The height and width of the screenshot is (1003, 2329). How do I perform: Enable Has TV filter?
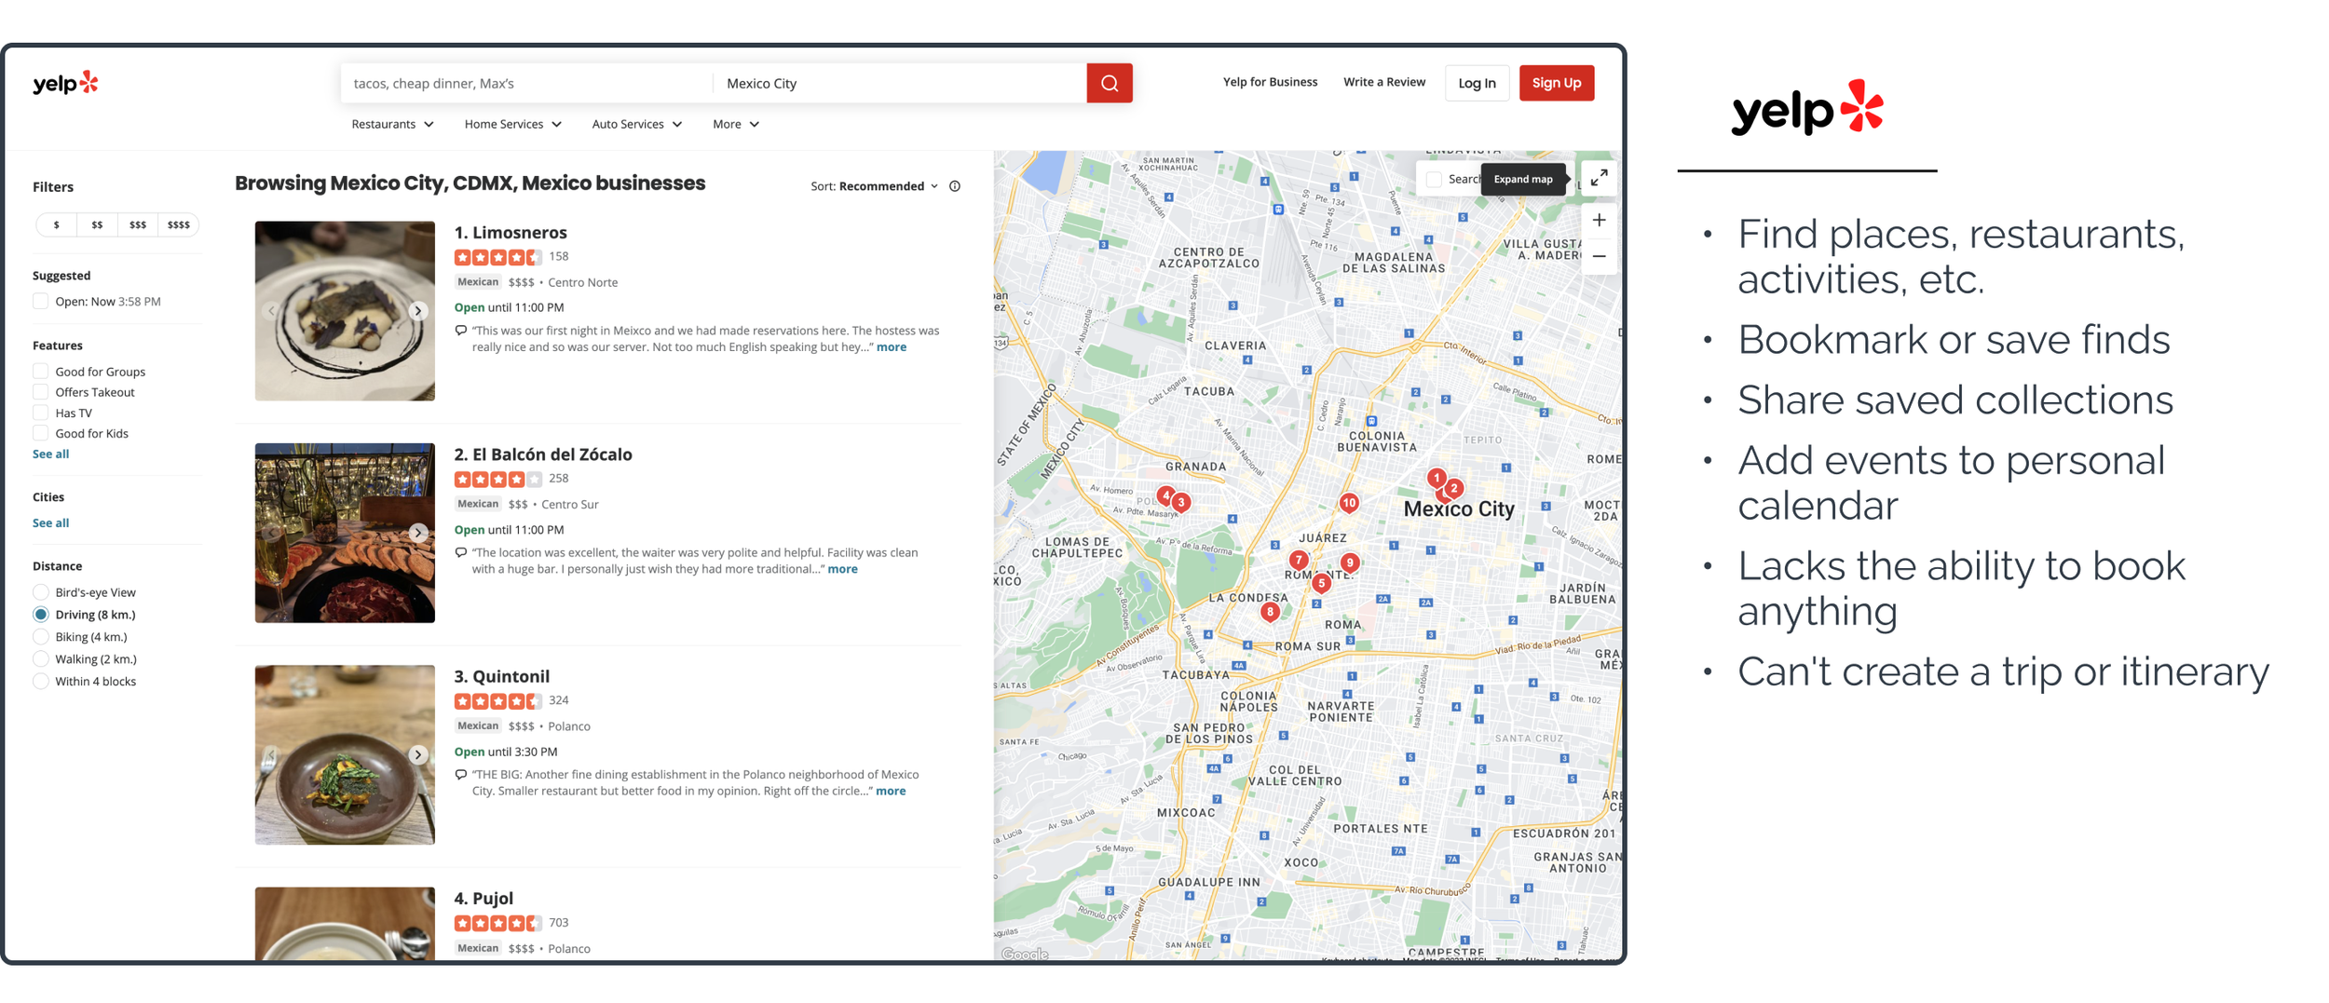[x=40, y=413]
